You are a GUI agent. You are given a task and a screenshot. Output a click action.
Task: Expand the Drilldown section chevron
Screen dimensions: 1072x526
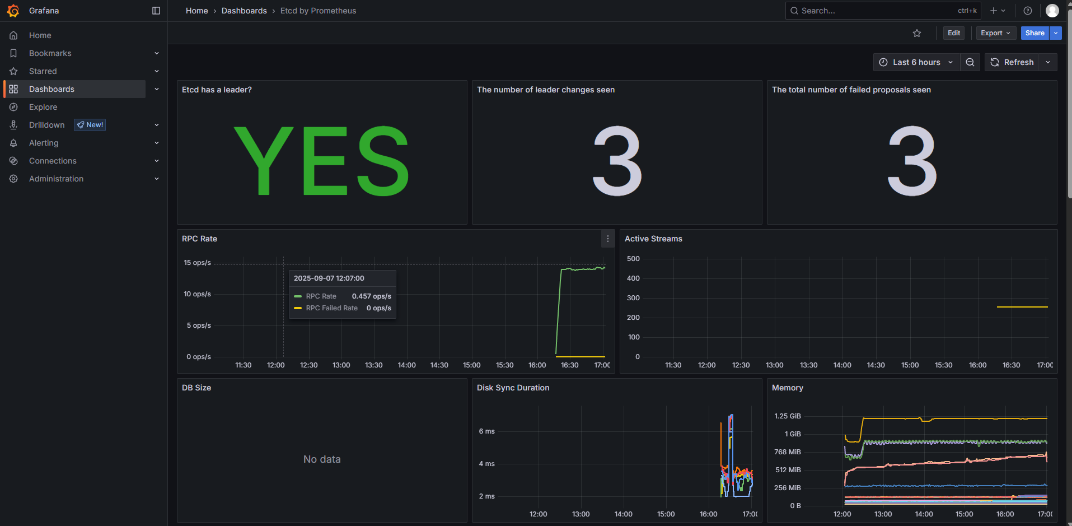click(x=157, y=125)
